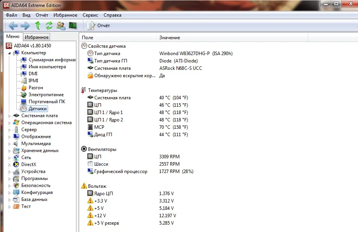Expand the Сеть tree node

9,158
